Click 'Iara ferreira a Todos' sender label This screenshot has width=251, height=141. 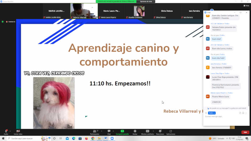(x=219, y=64)
